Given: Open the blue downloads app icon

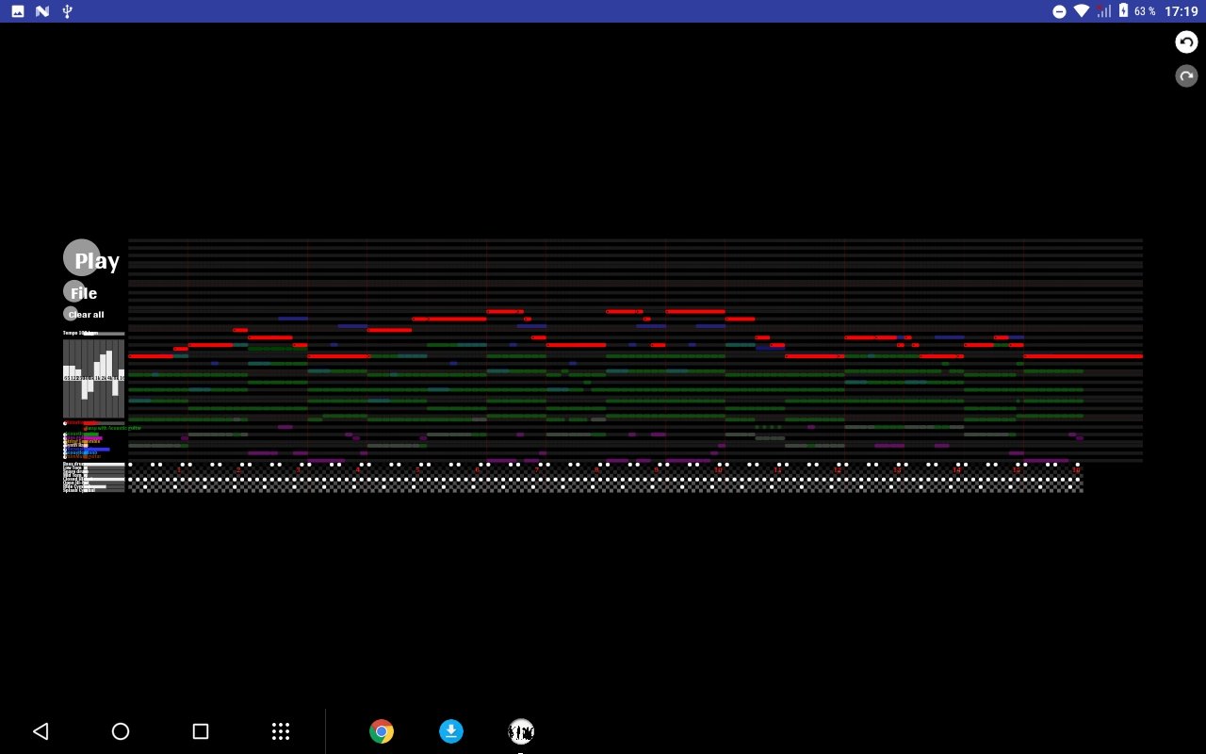Looking at the screenshot, I should pyautogui.click(x=451, y=731).
